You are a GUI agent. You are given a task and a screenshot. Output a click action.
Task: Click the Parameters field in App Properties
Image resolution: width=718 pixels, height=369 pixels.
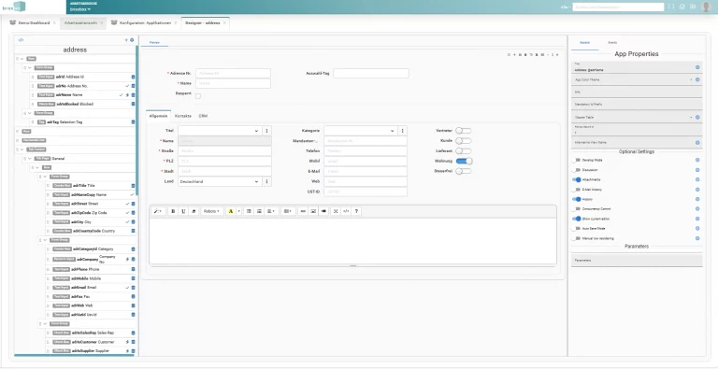(637, 260)
